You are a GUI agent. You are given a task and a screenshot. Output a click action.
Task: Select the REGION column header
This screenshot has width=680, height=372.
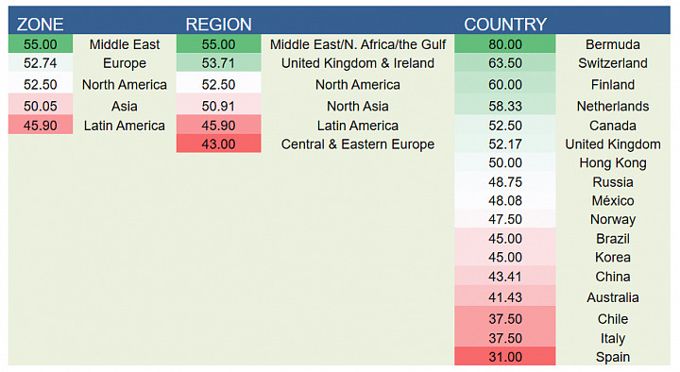point(218,25)
